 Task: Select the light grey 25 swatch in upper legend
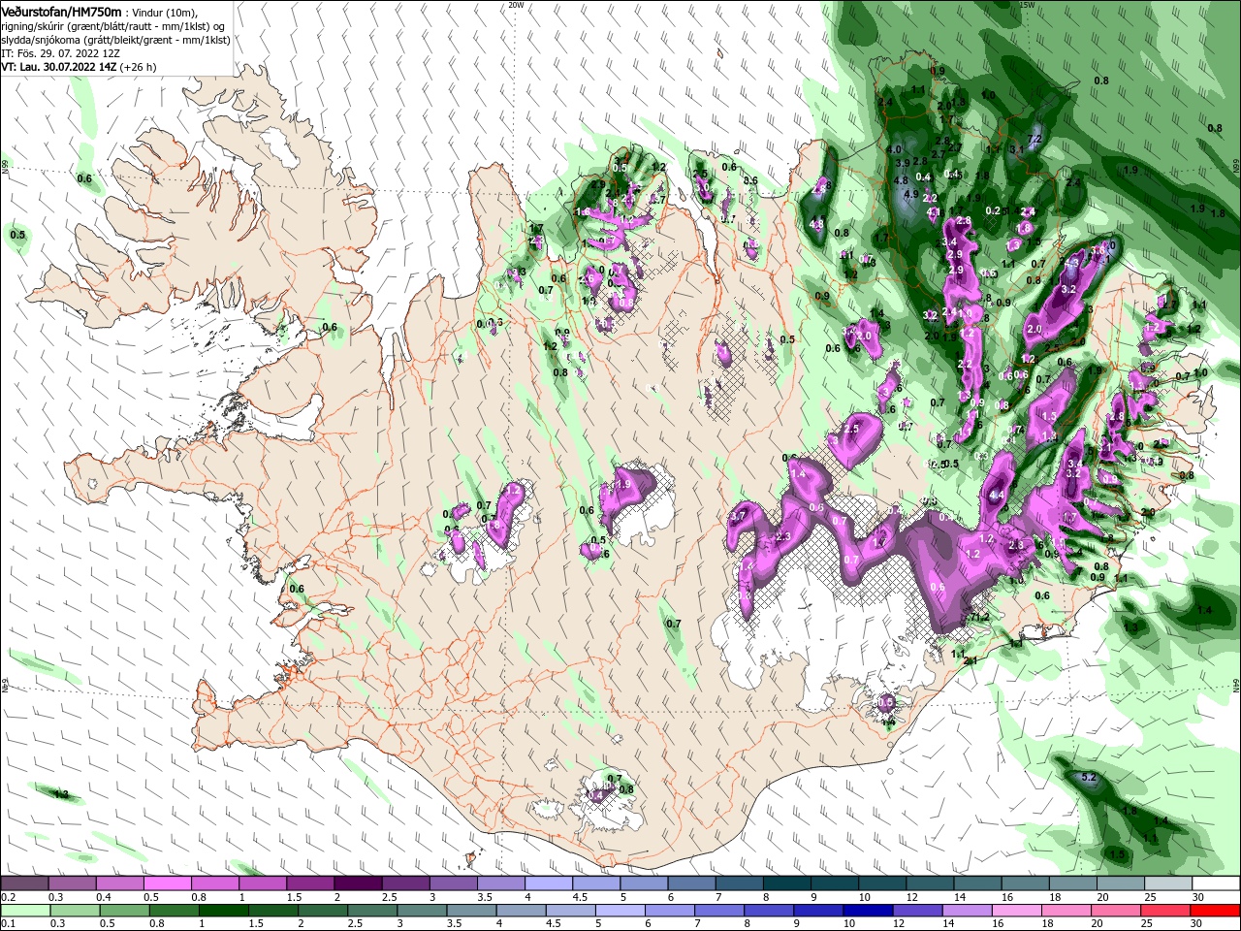[x=1167, y=883]
